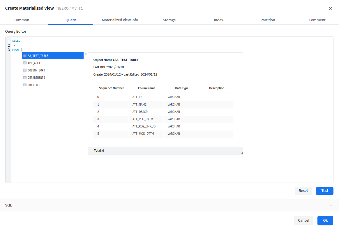
Task: Select the Index tab
Action: click(x=218, y=20)
